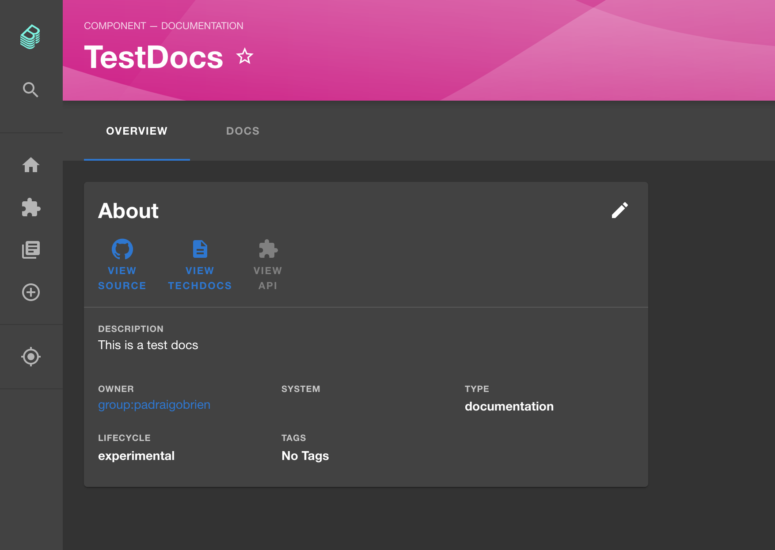Click the Create plus-circle sidebar icon
Screen dimensions: 775x550
[31, 292]
